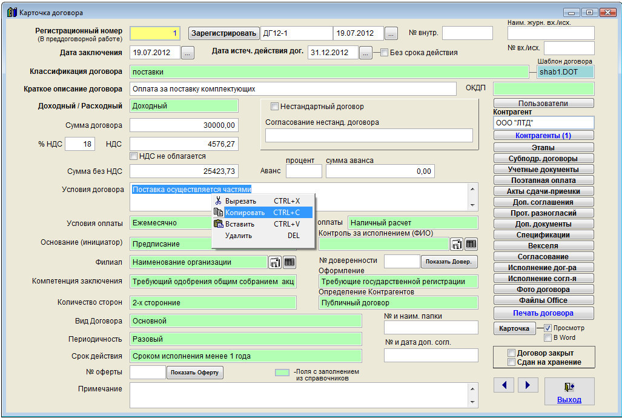This screenshot has width=622, height=418.
Task: Open picker next to registration date 19.07.2012
Action: coord(391,33)
